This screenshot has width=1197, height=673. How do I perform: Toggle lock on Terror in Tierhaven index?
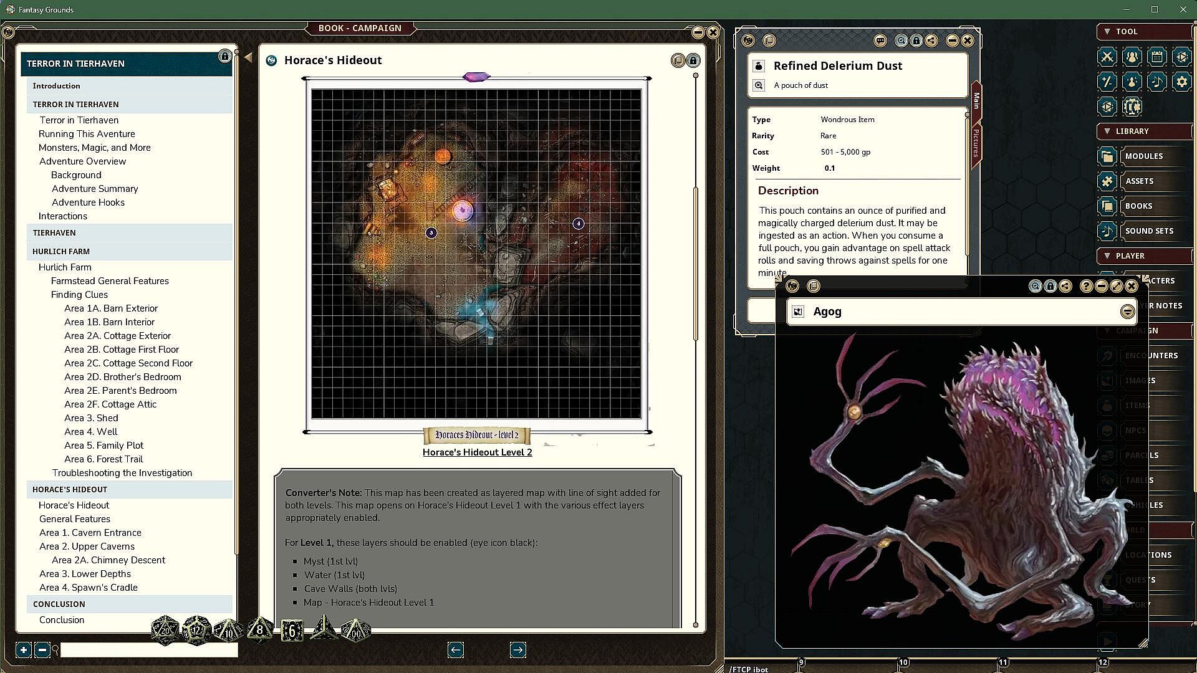[x=224, y=57]
